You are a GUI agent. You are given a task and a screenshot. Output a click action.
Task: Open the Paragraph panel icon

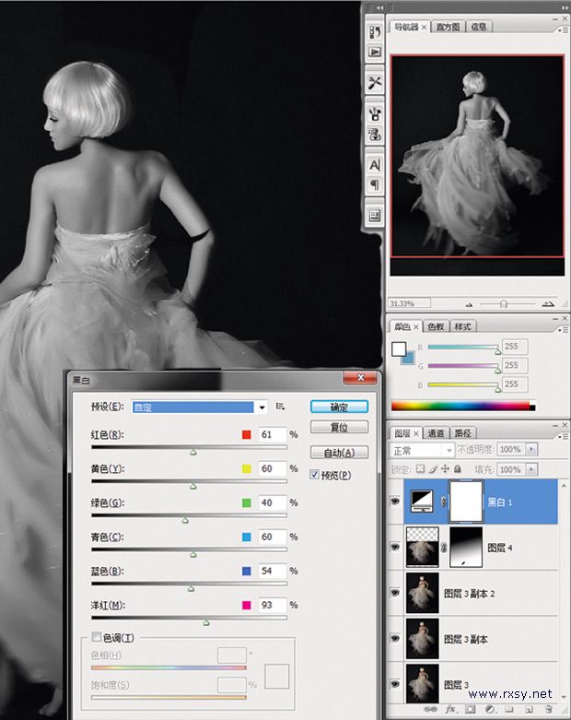pos(375,185)
